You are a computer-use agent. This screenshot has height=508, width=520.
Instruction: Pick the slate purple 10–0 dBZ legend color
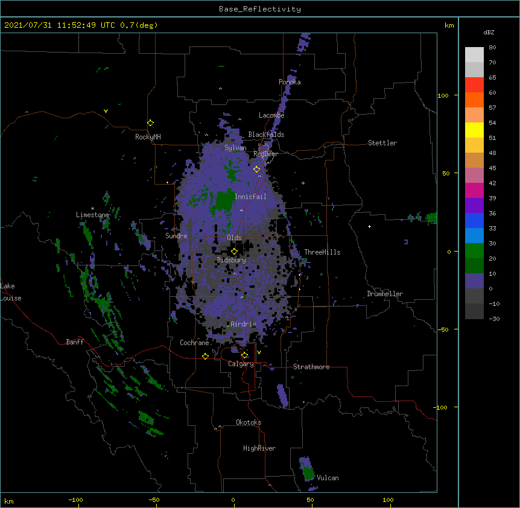tap(474, 281)
